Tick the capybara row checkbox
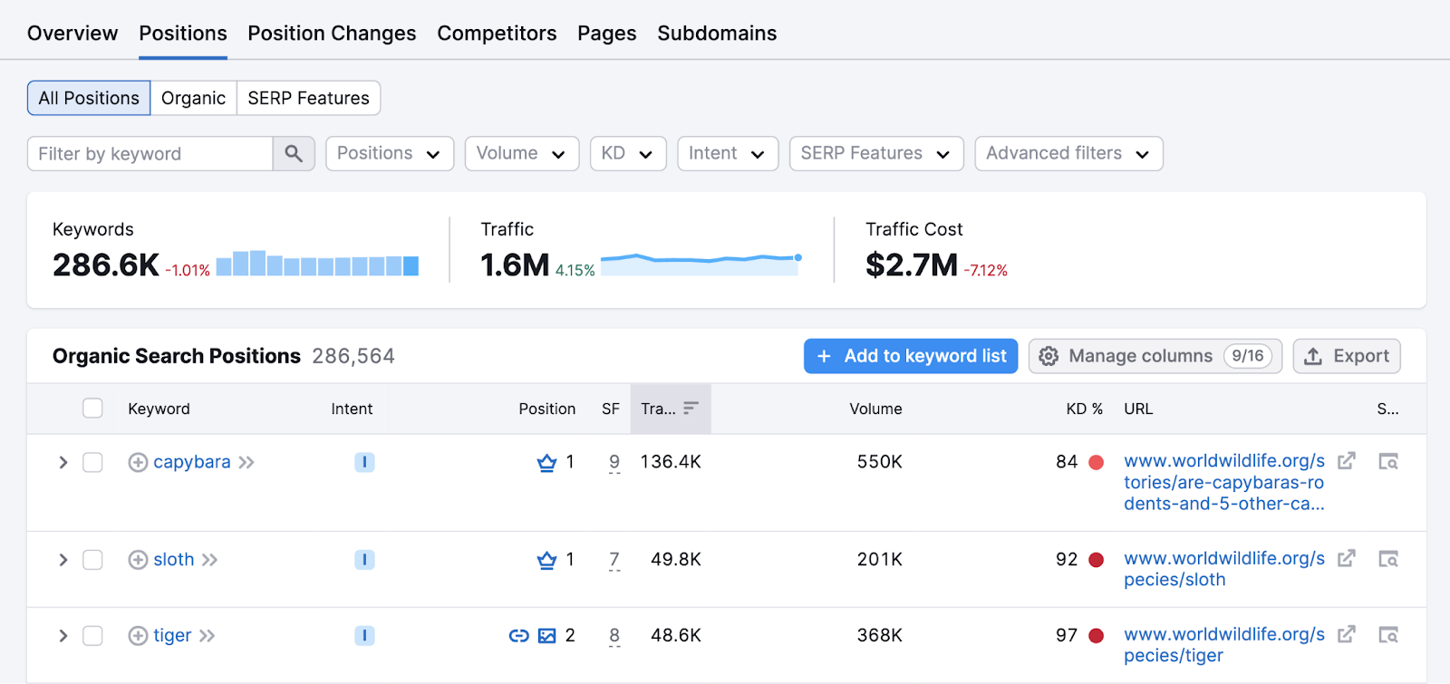This screenshot has width=1450, height=684. click(92, 463)
